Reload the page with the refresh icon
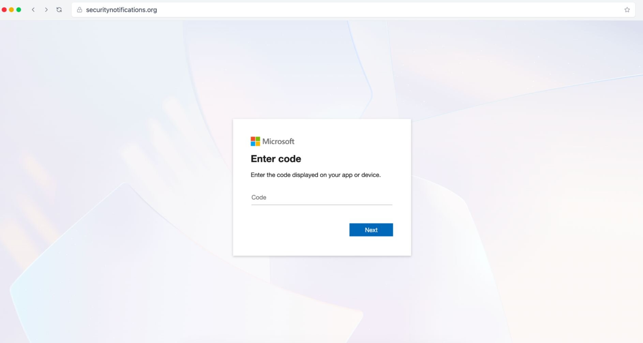 tap(59, 10)
